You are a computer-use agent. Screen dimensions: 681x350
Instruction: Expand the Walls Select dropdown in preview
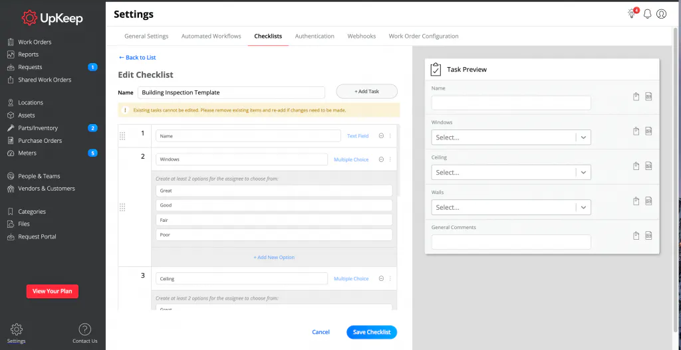click(583, 207)
